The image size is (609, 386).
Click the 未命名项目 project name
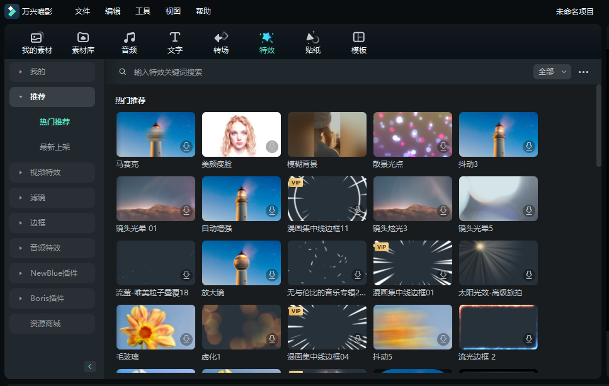tap(575, 11)
